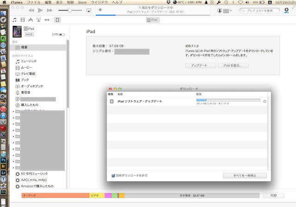The image size is (296, 207).
Task: Open the ファイル menu
Action: (34, 2)
